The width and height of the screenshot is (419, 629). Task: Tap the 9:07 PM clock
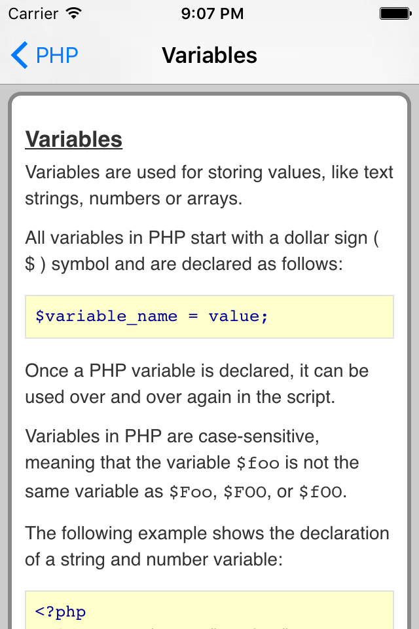click(x=212, y=13)
